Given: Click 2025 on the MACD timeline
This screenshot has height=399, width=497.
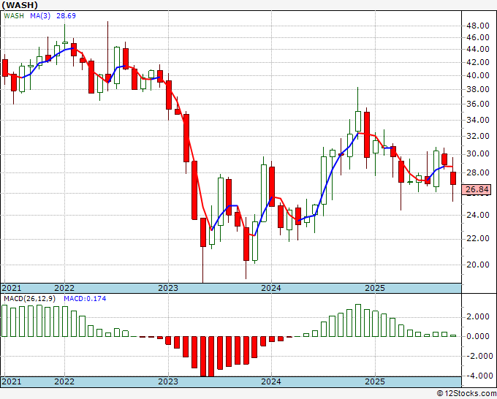Looking at the screenshot, I should (x=375, y=381).
